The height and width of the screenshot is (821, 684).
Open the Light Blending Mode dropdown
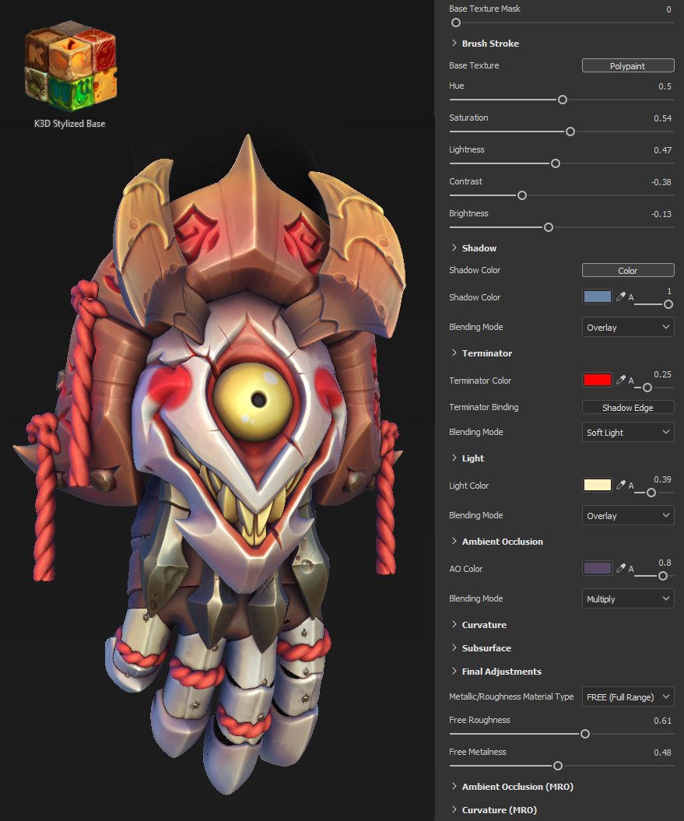coord(628,516)
